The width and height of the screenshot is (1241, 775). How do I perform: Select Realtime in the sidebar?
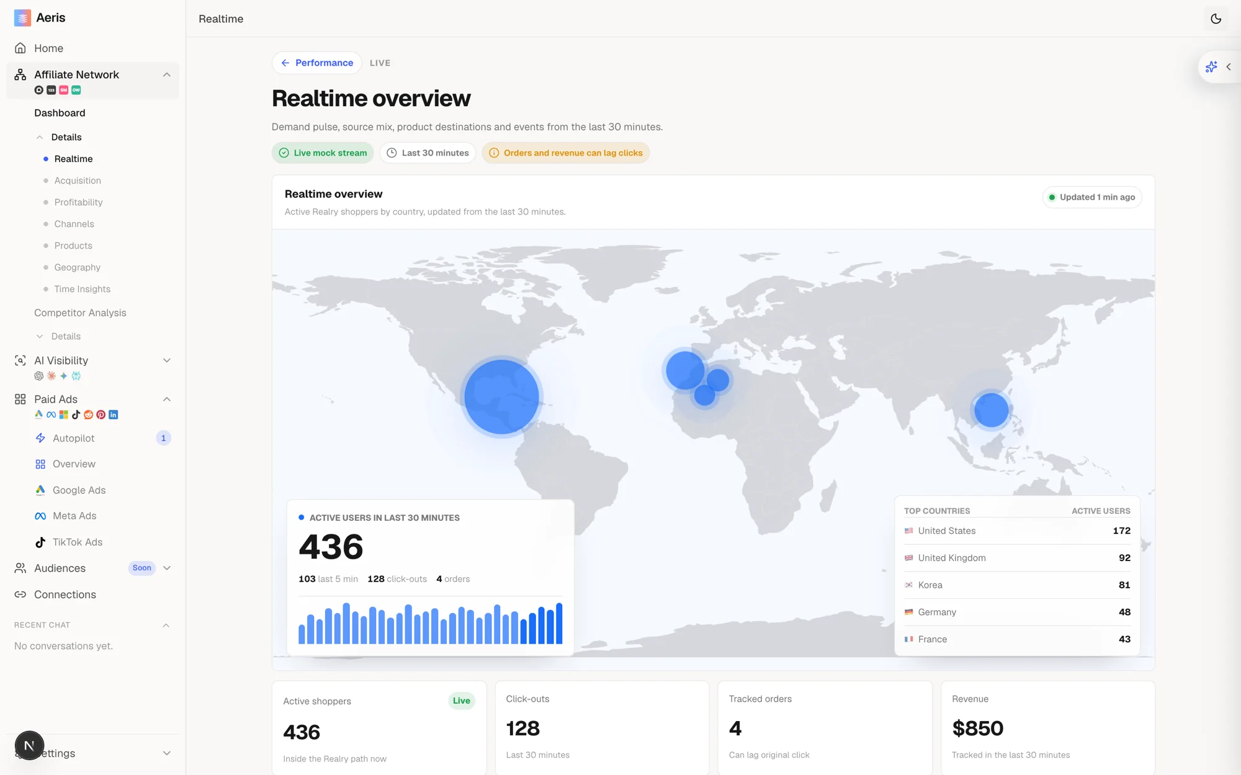tap(73, 159)
